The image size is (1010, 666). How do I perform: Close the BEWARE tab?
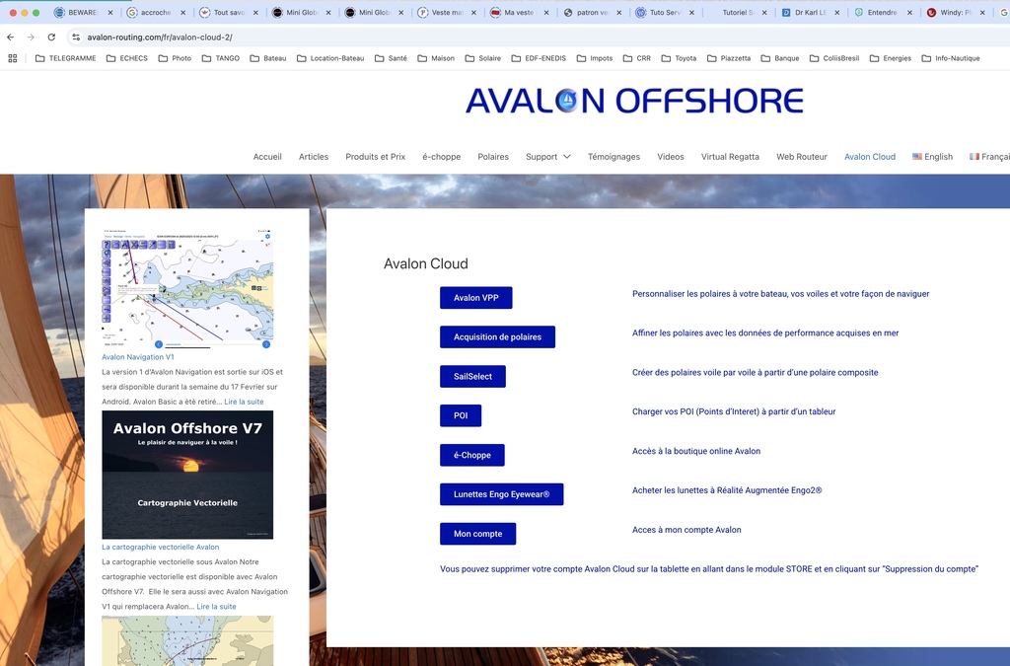[x=110, y=12]
